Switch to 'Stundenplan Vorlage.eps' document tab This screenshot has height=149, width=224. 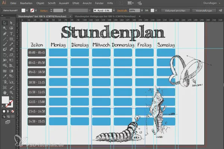[x=105, y=16]
